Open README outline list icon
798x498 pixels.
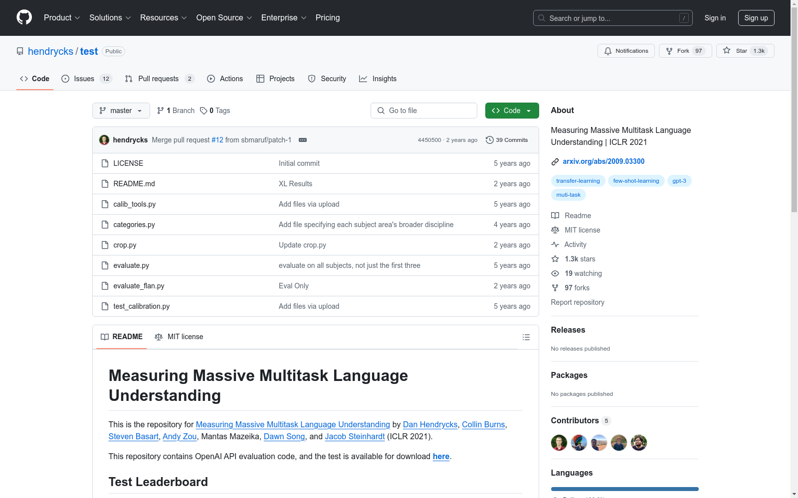tap(526, 337)
